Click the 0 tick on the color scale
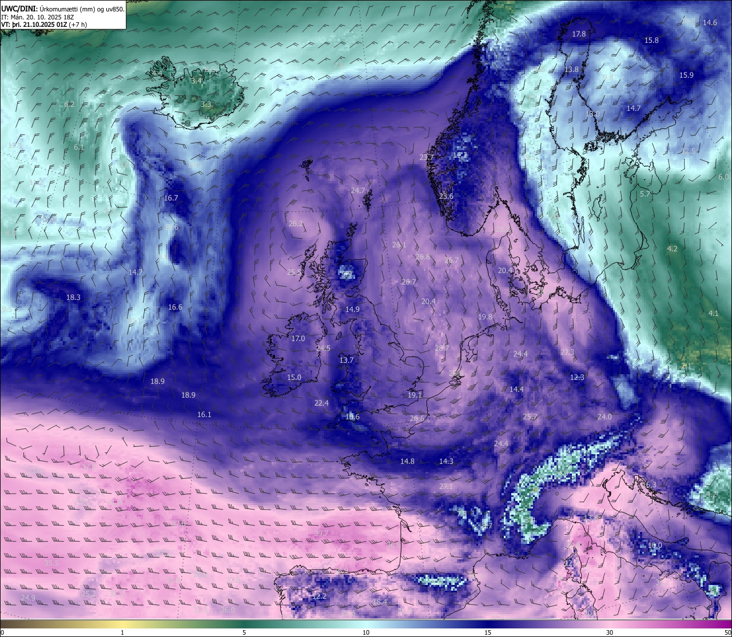Screen dimensions: 732x637 (2, 632)
